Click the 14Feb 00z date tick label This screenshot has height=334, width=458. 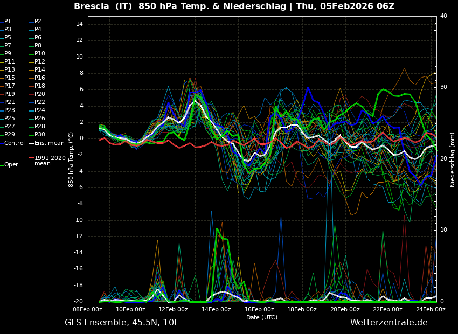tap(216, 310)
